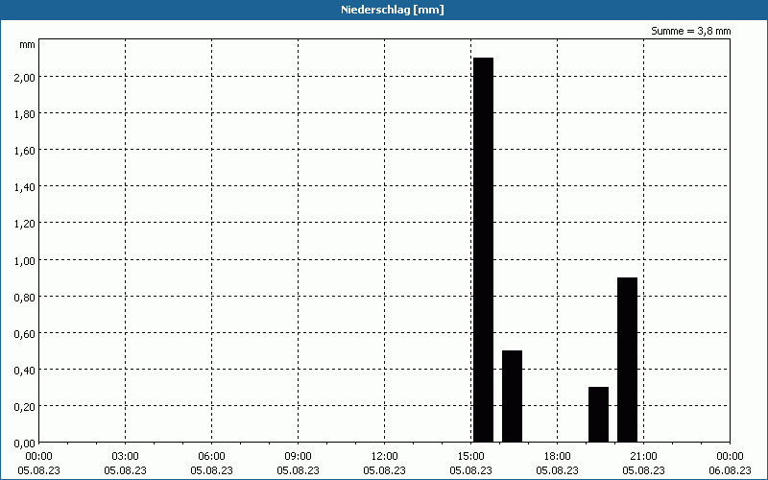Viewport: 768px width, 480px height.
Task: Click the 2,00 y-axis value
Action: [x=25, y=78]
